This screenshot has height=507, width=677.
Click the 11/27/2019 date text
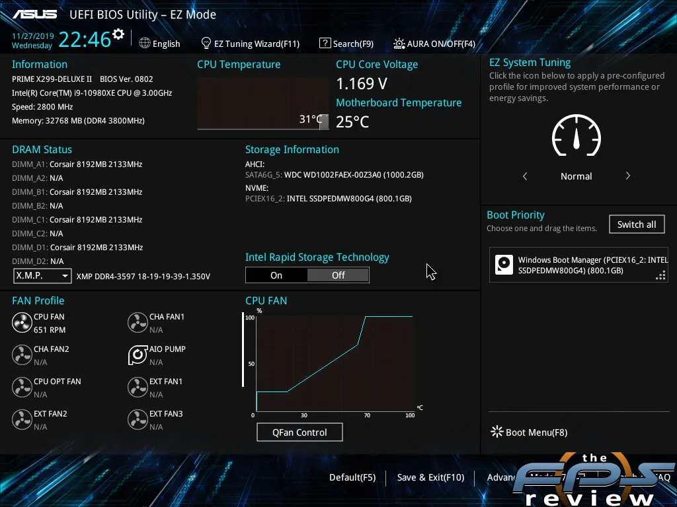pyautogui.click(x=33, y=36)
